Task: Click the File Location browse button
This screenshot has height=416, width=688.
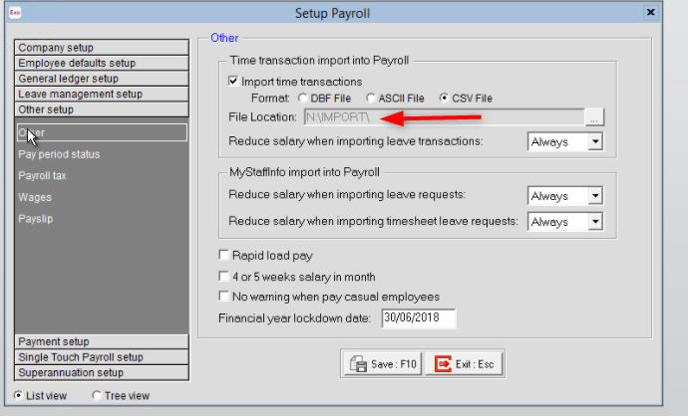Action: point(594,117)
